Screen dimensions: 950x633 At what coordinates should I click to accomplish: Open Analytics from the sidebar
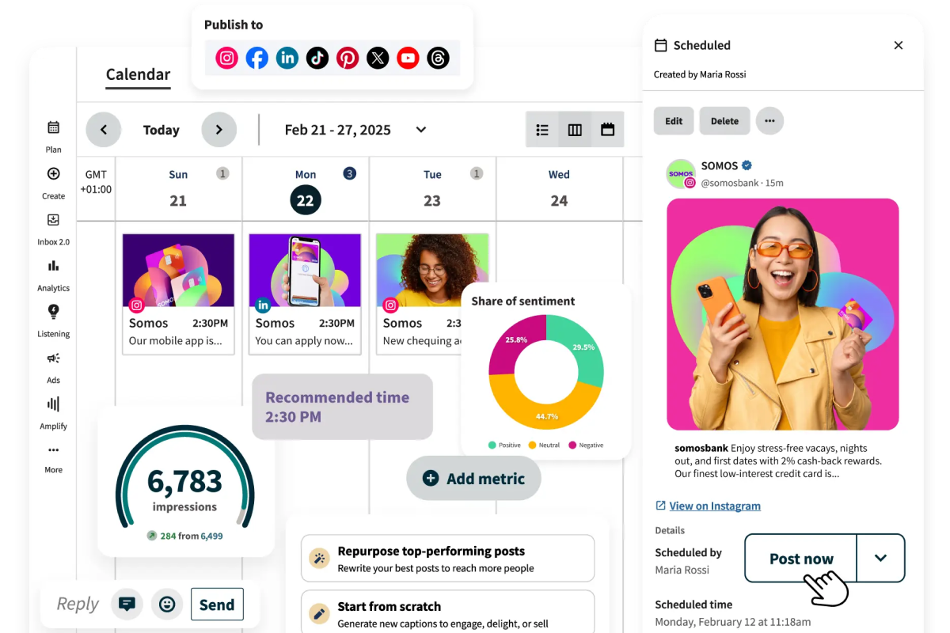53,274
